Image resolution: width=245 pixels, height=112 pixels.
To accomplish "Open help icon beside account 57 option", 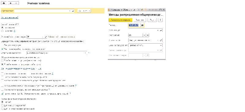I will (76, 86).
